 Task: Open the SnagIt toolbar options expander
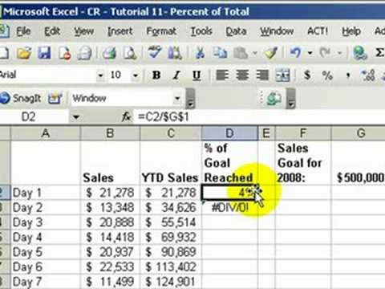click(190, 99)
